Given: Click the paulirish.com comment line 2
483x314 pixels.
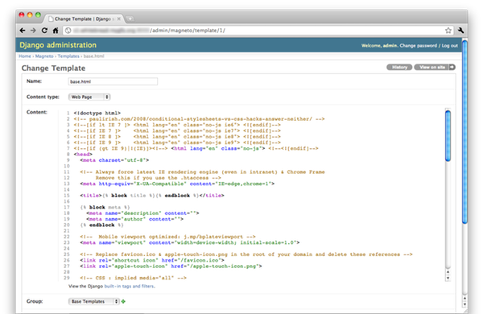Looking at the screenshot, I should click(x=199, y=119).
